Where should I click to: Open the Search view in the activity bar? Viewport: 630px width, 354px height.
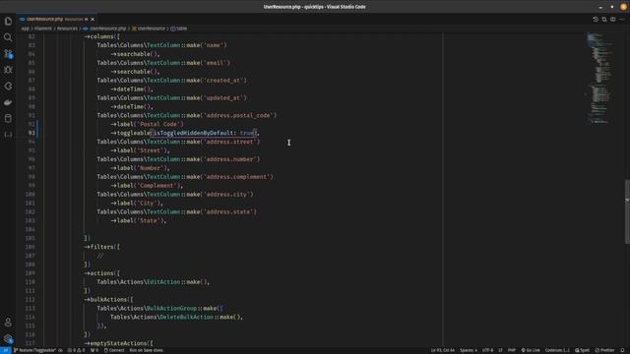[x=8, y=37]
